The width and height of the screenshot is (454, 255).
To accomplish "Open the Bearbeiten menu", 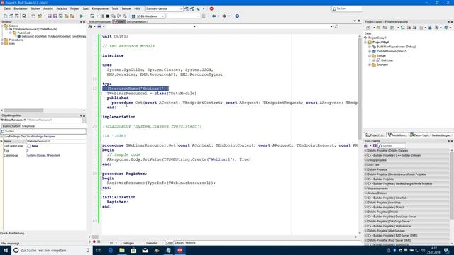I will click(x=21, y=8).
